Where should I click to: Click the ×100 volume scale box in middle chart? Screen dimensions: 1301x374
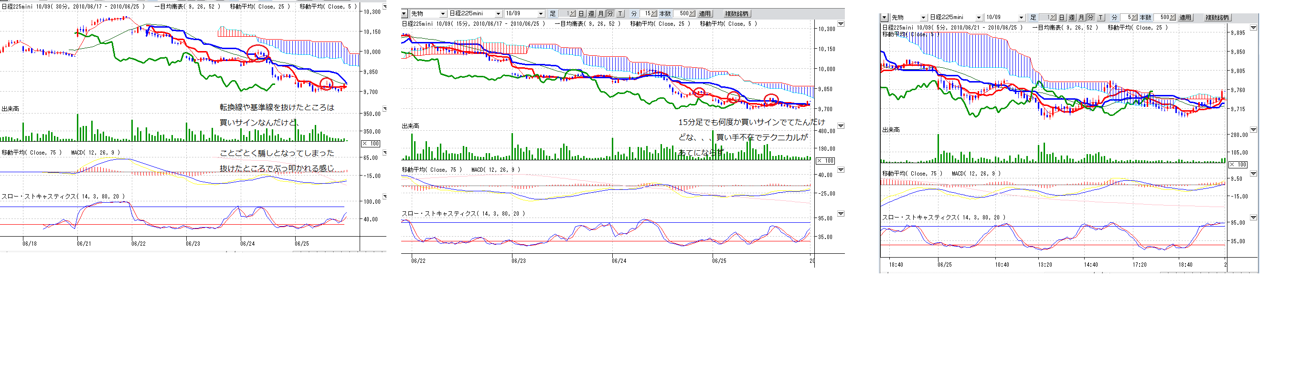coord(825,160)
